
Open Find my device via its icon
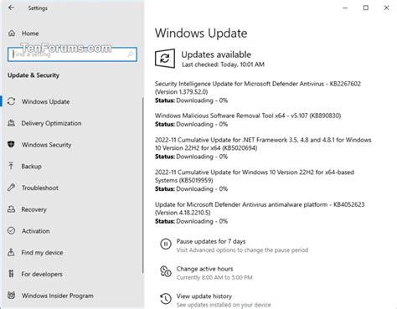click(x=11, y=252)
